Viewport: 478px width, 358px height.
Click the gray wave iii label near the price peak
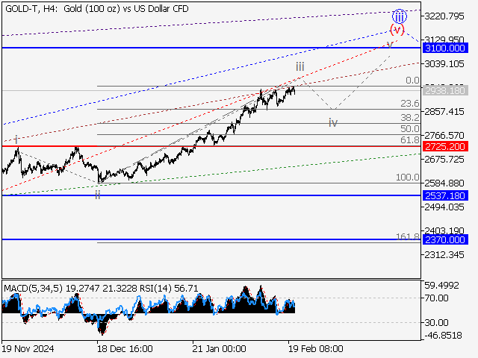(x=299, y=67)
